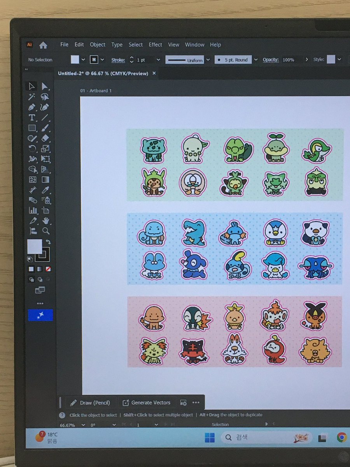Set paint mode to Gradient
This screenshot has height=467, width=350.
pos(40,269)
